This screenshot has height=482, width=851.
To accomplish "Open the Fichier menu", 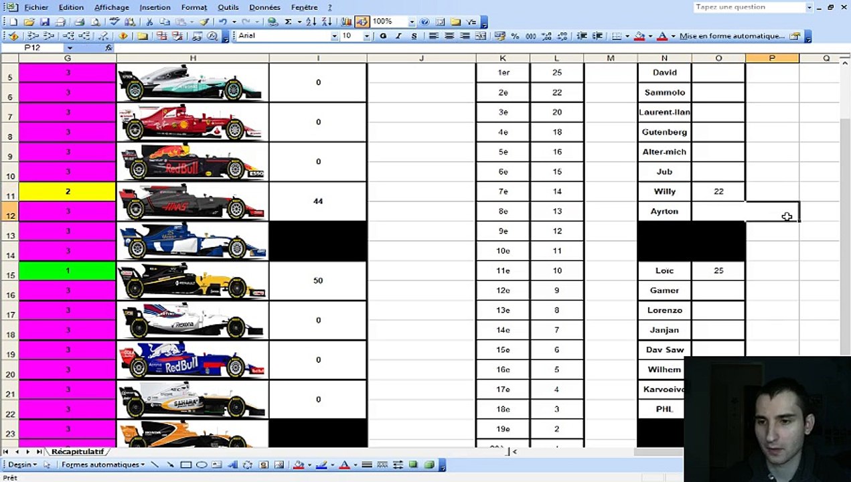I will [36, 7].
